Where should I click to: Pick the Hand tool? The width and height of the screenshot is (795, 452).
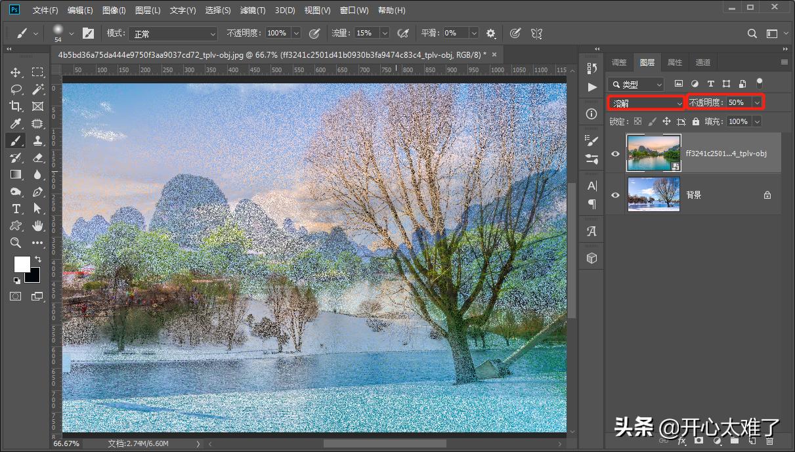(x=37, y=226)
